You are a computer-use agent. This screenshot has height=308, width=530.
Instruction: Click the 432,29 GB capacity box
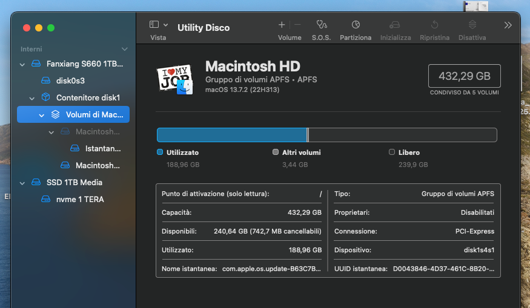(465, 76)
